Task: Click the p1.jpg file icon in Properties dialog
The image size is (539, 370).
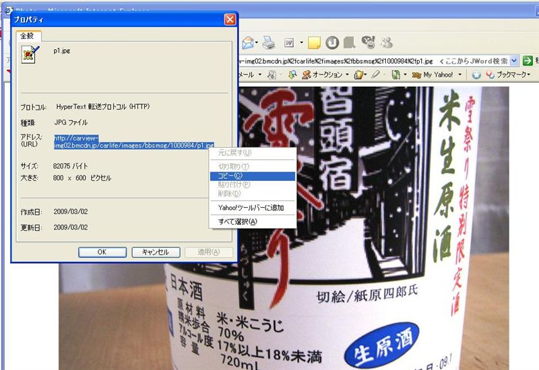Action: (30, 54)
